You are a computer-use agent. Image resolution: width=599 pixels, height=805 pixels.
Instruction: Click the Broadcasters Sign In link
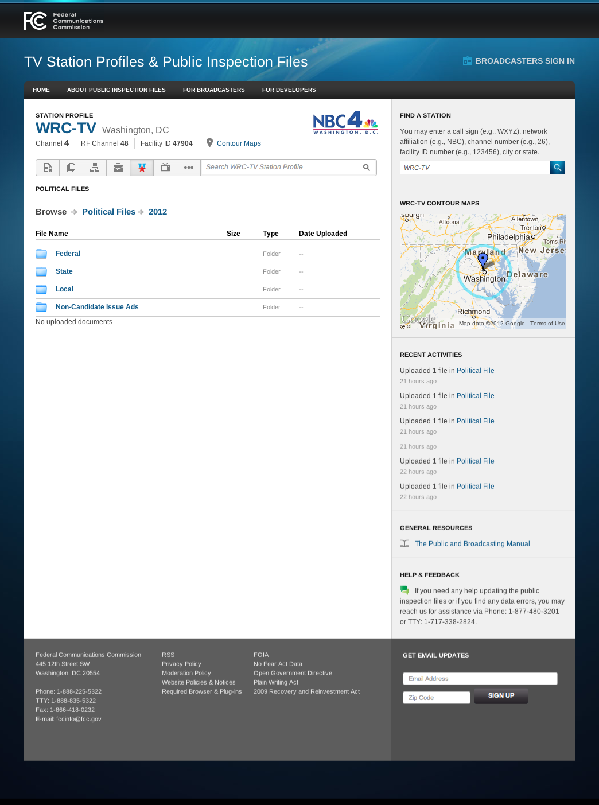click(x=525, y=61)
